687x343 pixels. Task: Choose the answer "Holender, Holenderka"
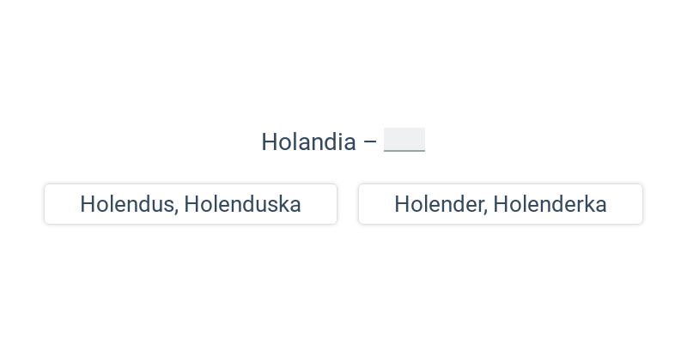(501, 204)
